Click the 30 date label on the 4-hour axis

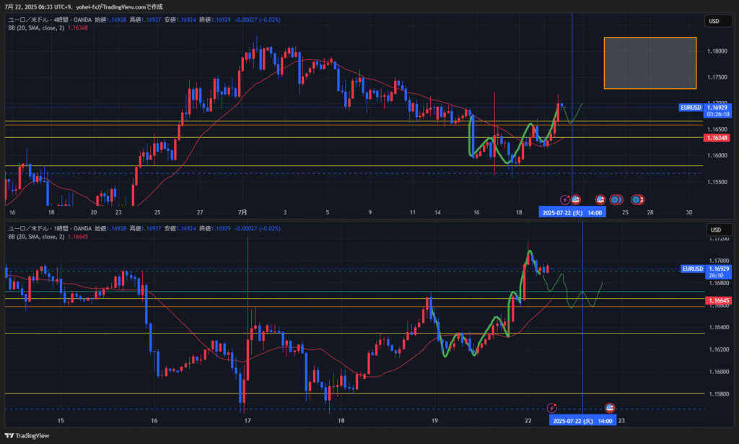[x=689, y=212]
